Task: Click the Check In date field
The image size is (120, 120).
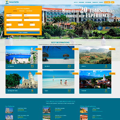Action: [x=14, y=20]
